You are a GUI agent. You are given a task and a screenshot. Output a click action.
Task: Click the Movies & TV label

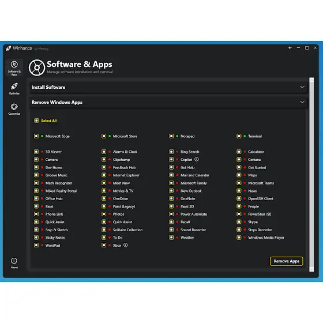[123, 191]
